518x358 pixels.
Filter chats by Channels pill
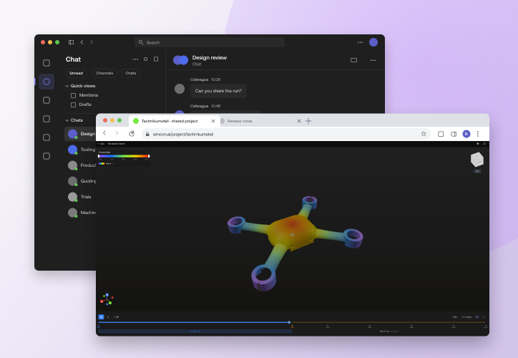pos(104,73)
